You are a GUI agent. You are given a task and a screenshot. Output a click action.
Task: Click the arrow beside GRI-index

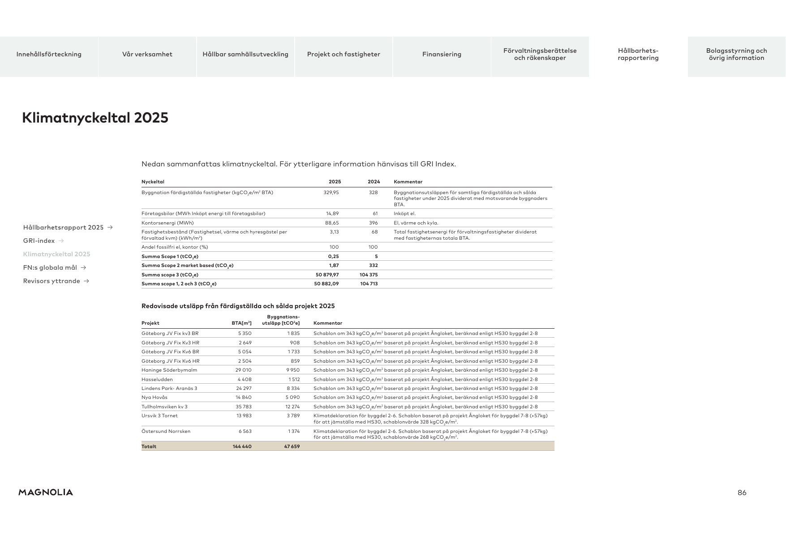(x=61, y=241)
